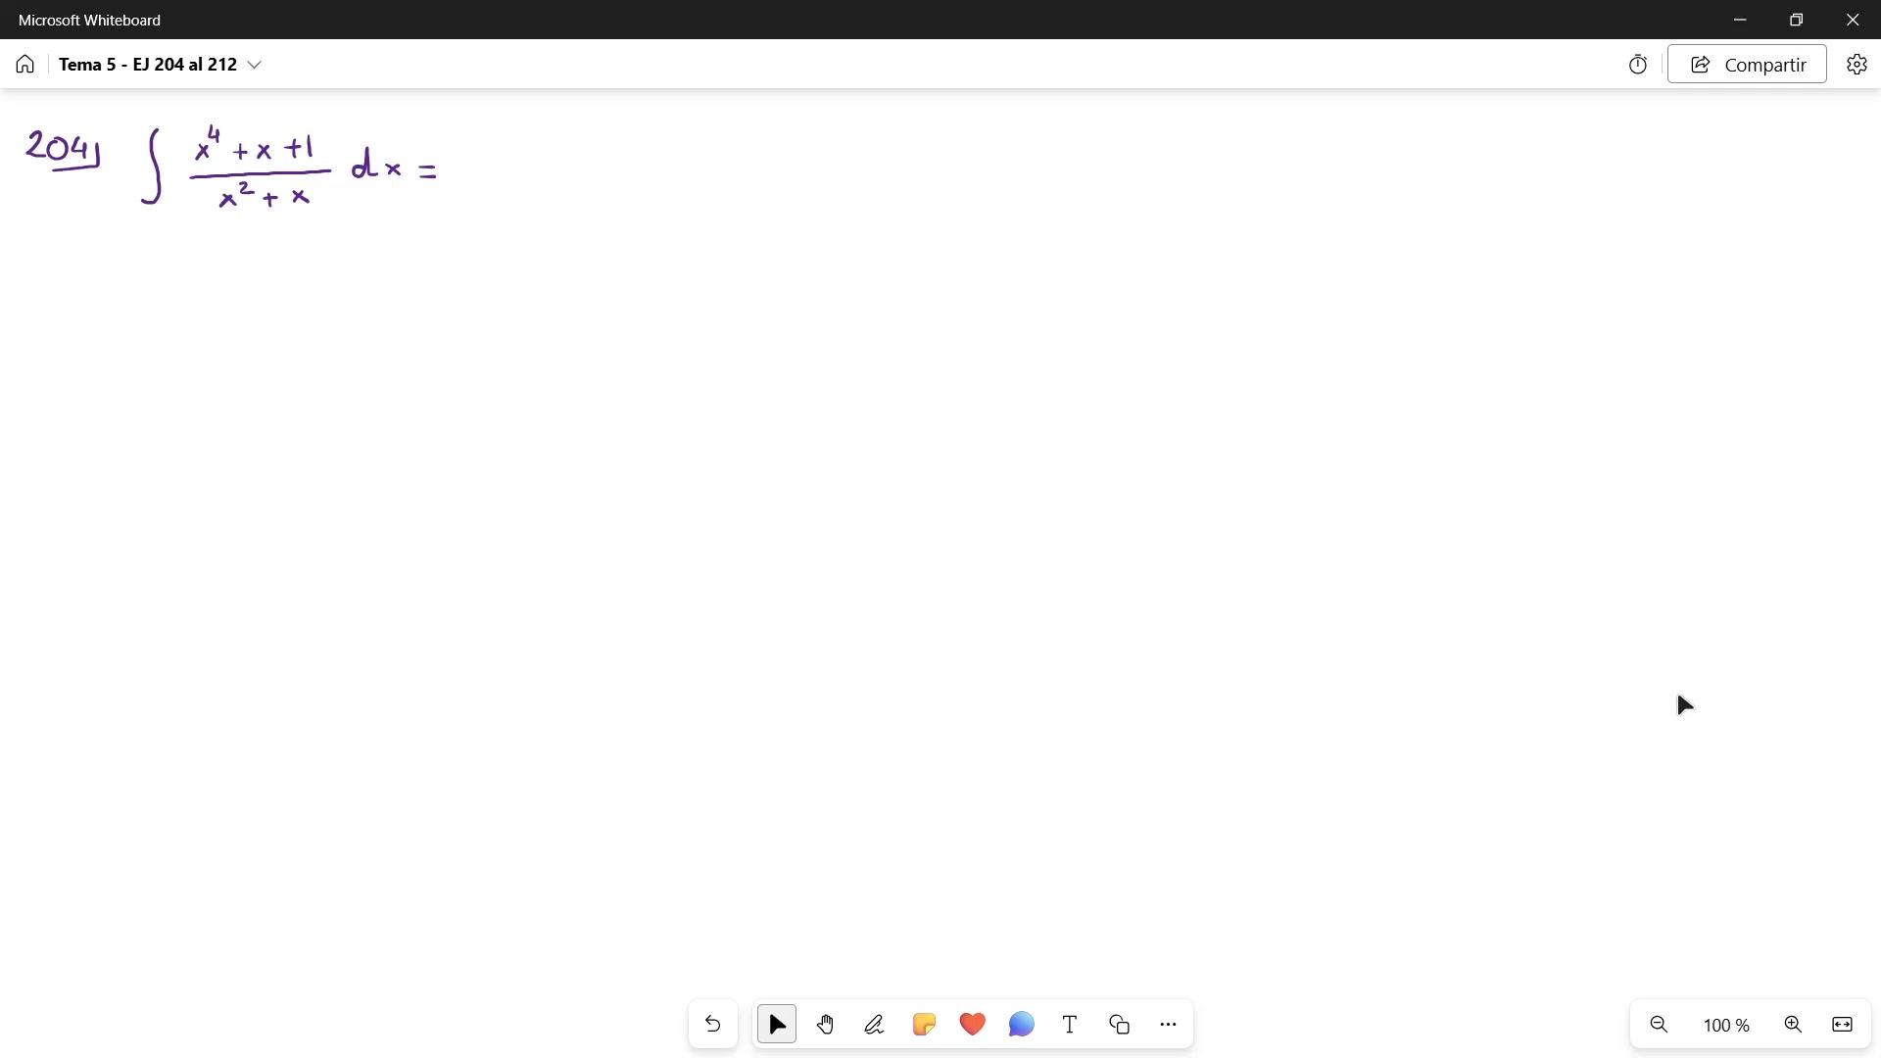This screenshot has width=1881, height=1058.
Task: Open the comments bubble tool
Action: pos(1021,1025)
